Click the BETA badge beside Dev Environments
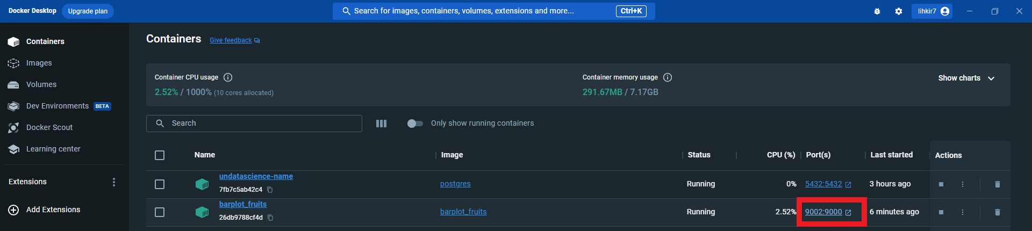This screenshot has height=231, width=1032. point(102,106)
